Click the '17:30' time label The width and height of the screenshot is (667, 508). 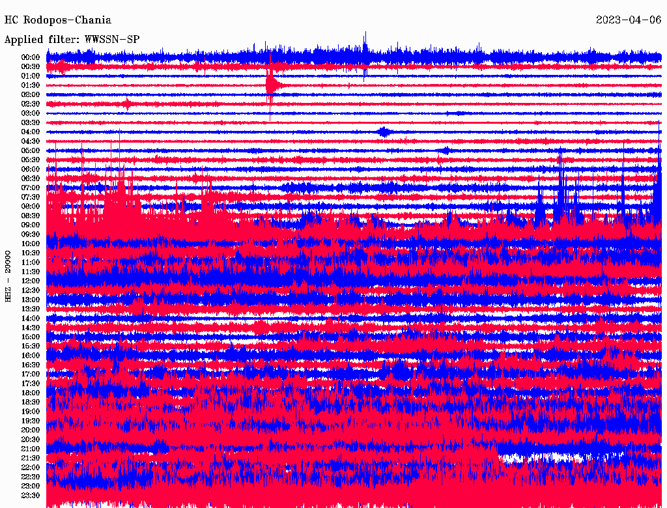(x=31, y=384)
